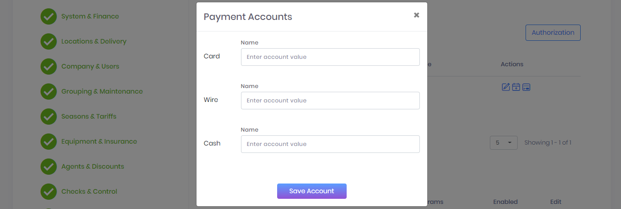Viewport: 621px width, 209px height.
Task: Focus the Cash account name field
Action: [x=330, y=144]
